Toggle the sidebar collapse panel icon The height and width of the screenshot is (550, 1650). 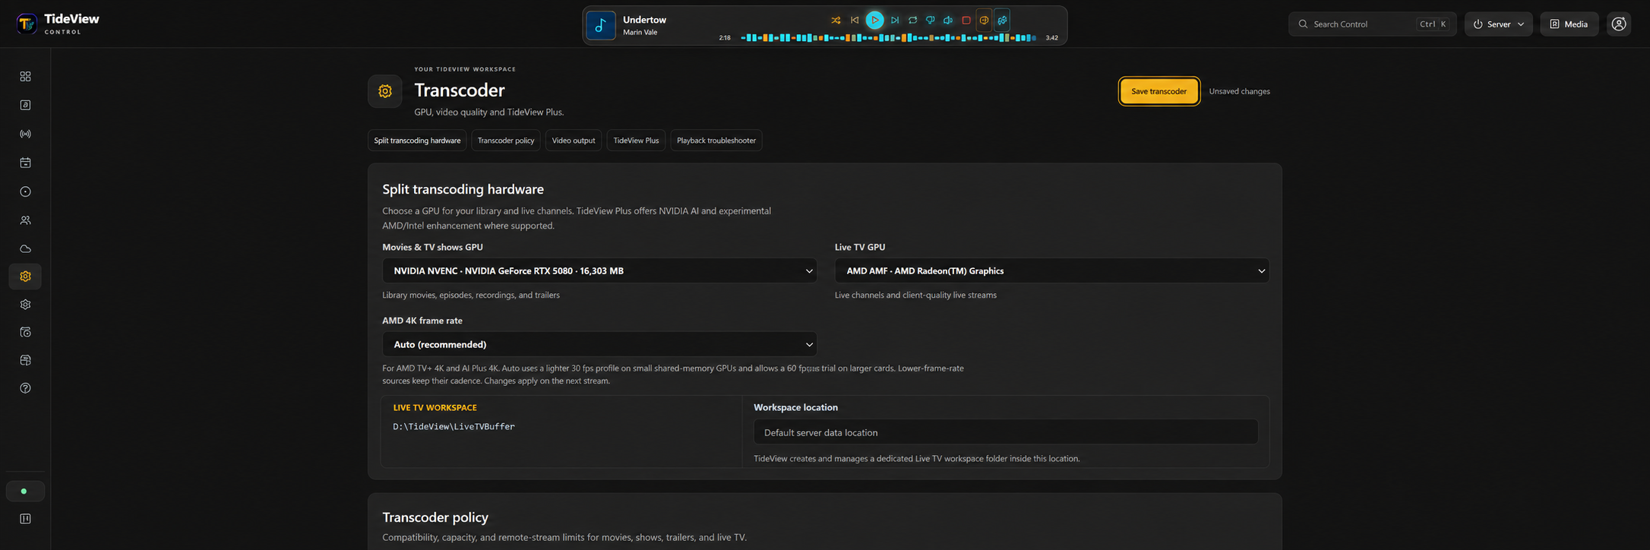click(25, 519)
